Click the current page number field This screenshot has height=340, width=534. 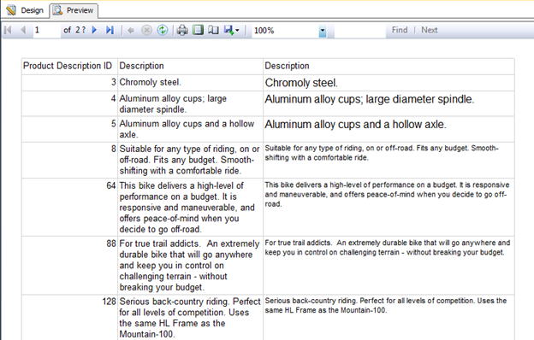coord(46,30)
